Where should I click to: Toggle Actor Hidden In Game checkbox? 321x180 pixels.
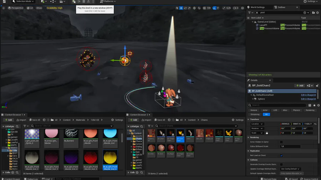click(x=281, y=142)
